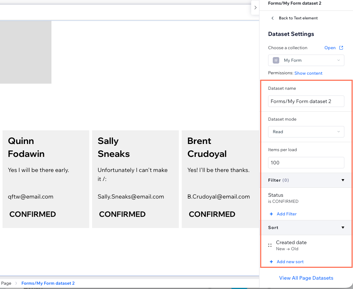Open collection via external link icon

coord(341,48)
